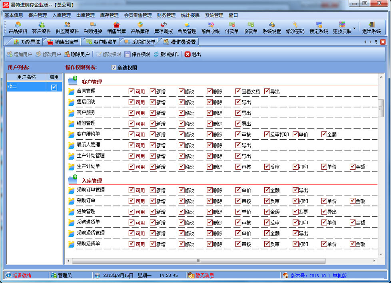Screen dimensions: 391x283
Task: Toggle the 全选权限 checkbox
Action: [x=114, y=68]
